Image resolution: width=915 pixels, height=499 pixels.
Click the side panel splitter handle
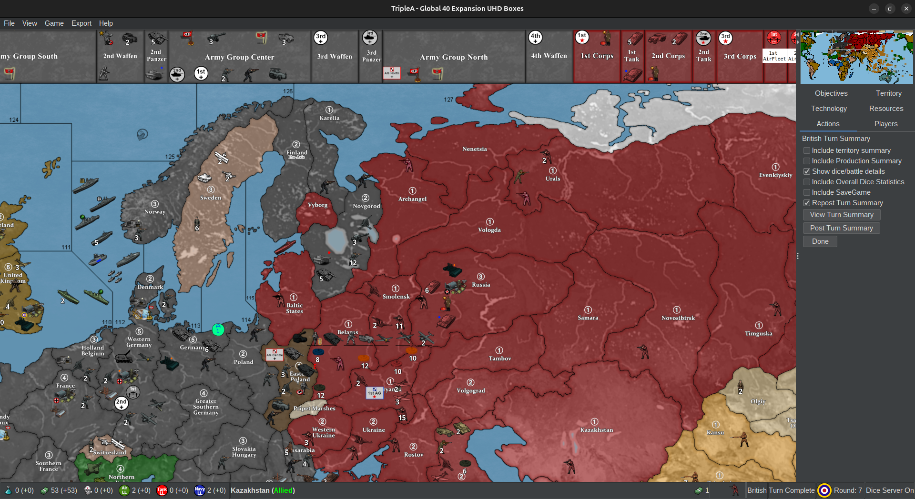pos(798,256)
